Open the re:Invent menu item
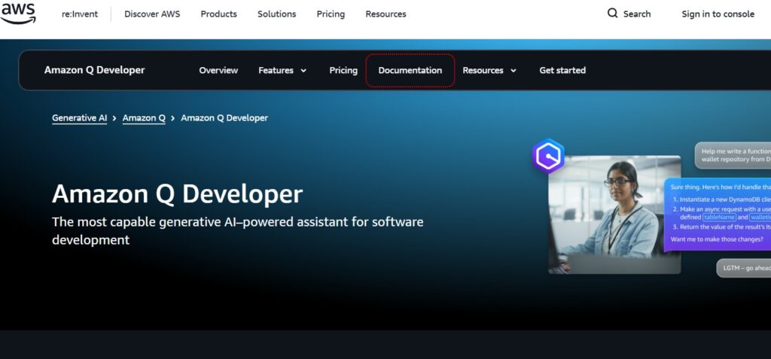Screen dimensions: 771x359 click(80, 14)
